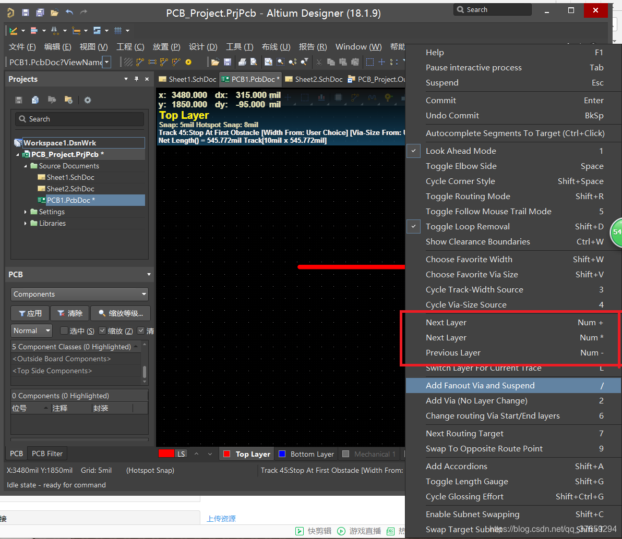This screenshot has width=622, height=539.
Task: Click the Projects panel settings gear
Action: click(x=88, y=100)
